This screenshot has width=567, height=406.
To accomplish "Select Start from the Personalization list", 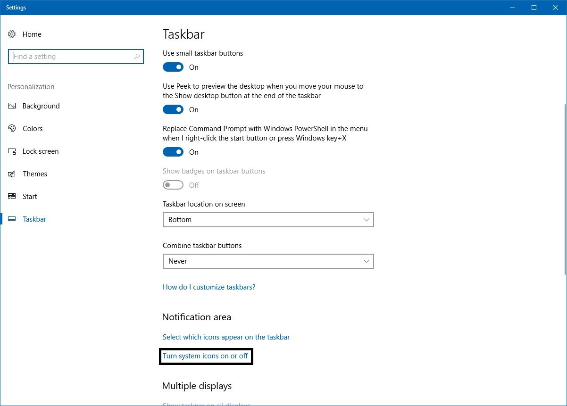I will (x=30, y=196).
